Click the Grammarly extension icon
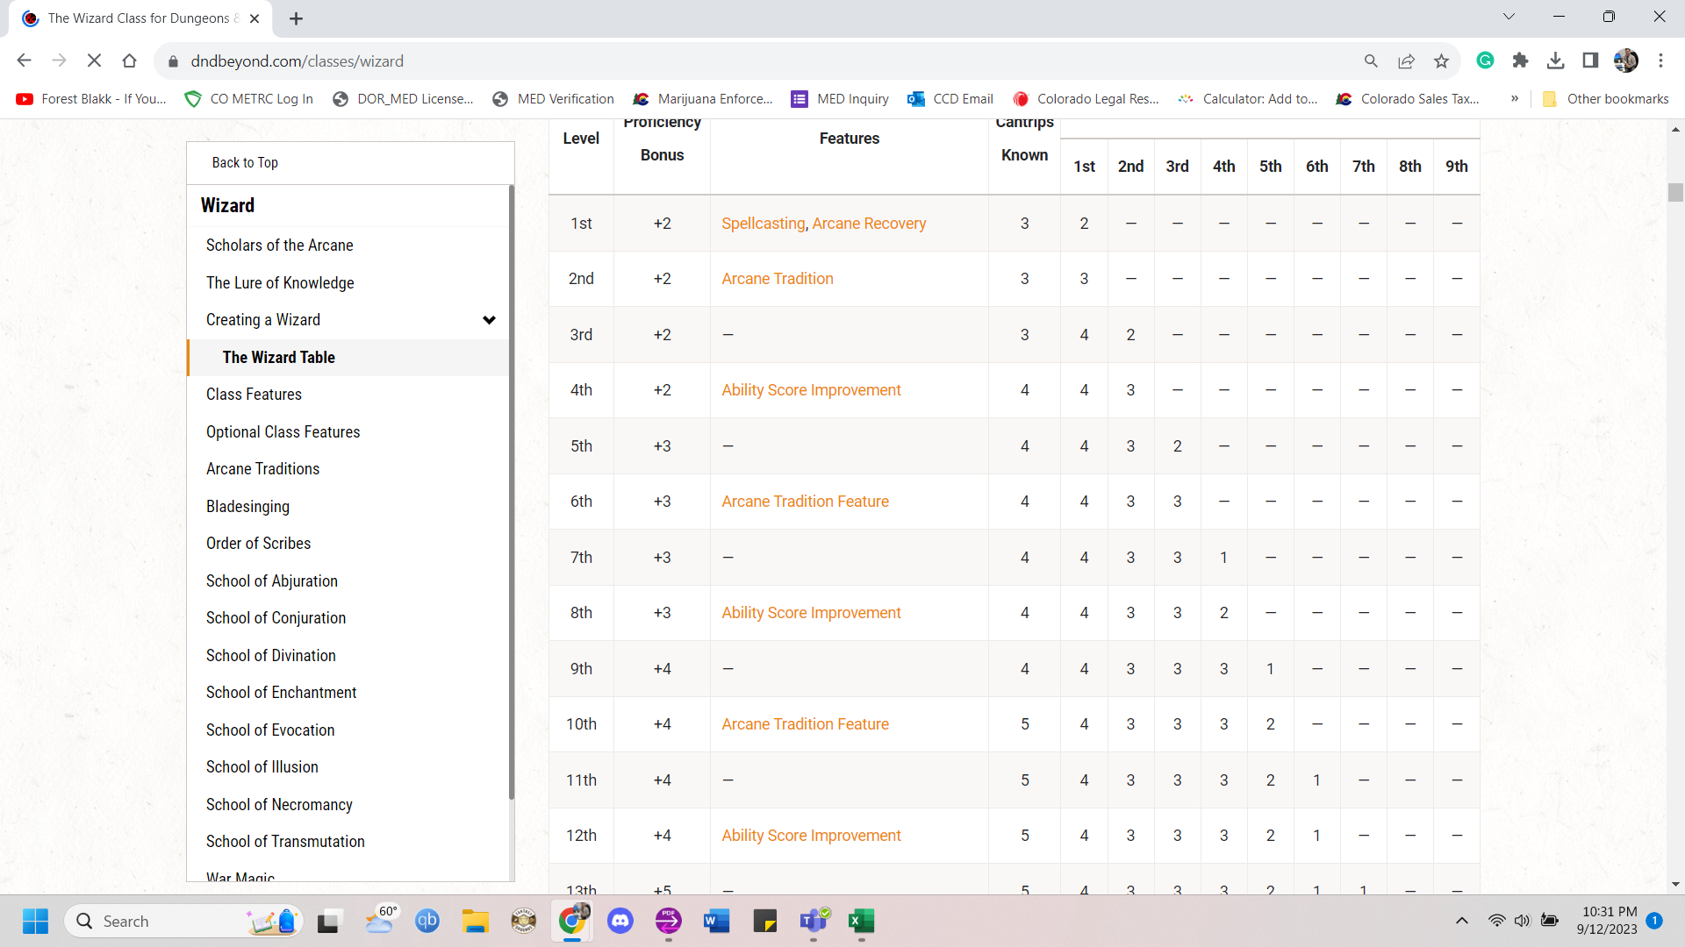 [x=1485, y=61]
